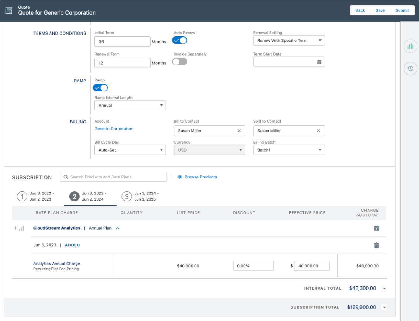This screenshot has height=321, width=419.
Task: Click the $40,000.00 list price value
Action: 188,266
